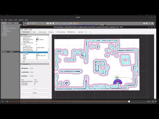The width and height of the screenshot is (159, 119).
Task: Click the RViz remove tool minus icon
Action: (x=90, y=32)
